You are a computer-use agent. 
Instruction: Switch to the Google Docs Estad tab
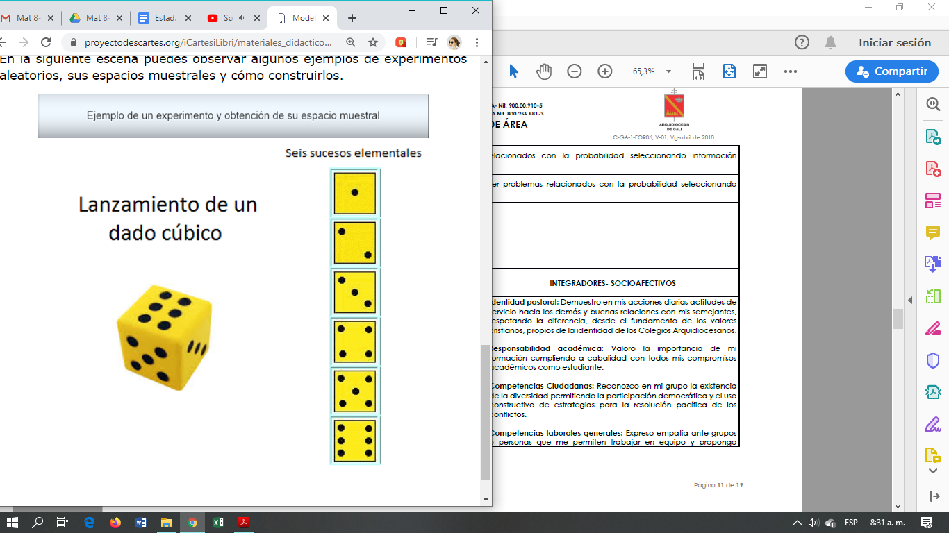[x=165, y=18]
